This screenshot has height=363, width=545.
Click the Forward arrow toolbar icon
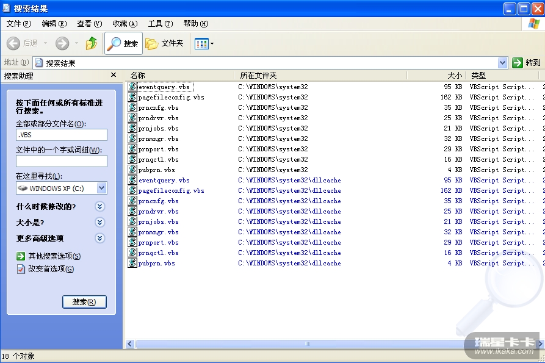[63, 43]
